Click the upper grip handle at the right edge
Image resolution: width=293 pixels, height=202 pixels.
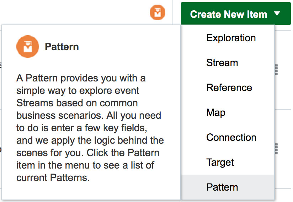click(x=276, y=70)
